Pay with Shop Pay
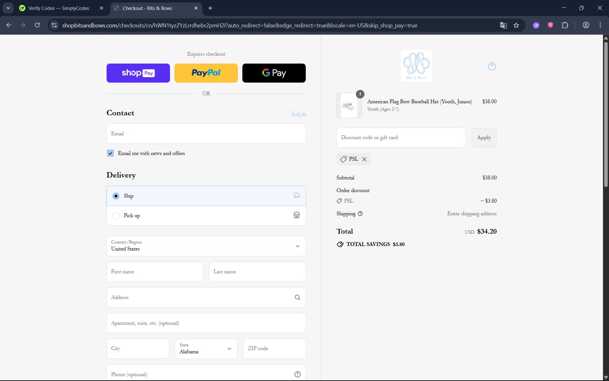 138,73
